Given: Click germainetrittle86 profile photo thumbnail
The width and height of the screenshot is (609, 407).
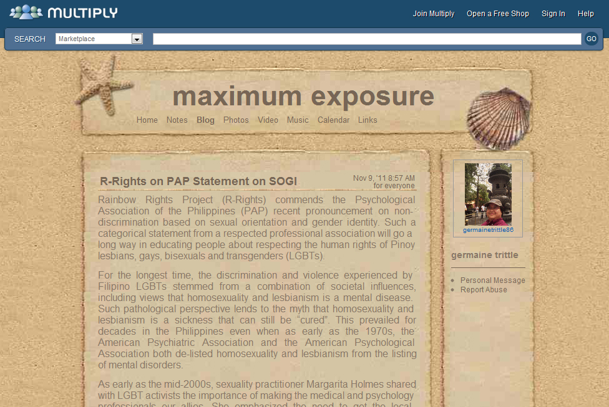Looking at the screenshot, I should [x=488, y=194].
